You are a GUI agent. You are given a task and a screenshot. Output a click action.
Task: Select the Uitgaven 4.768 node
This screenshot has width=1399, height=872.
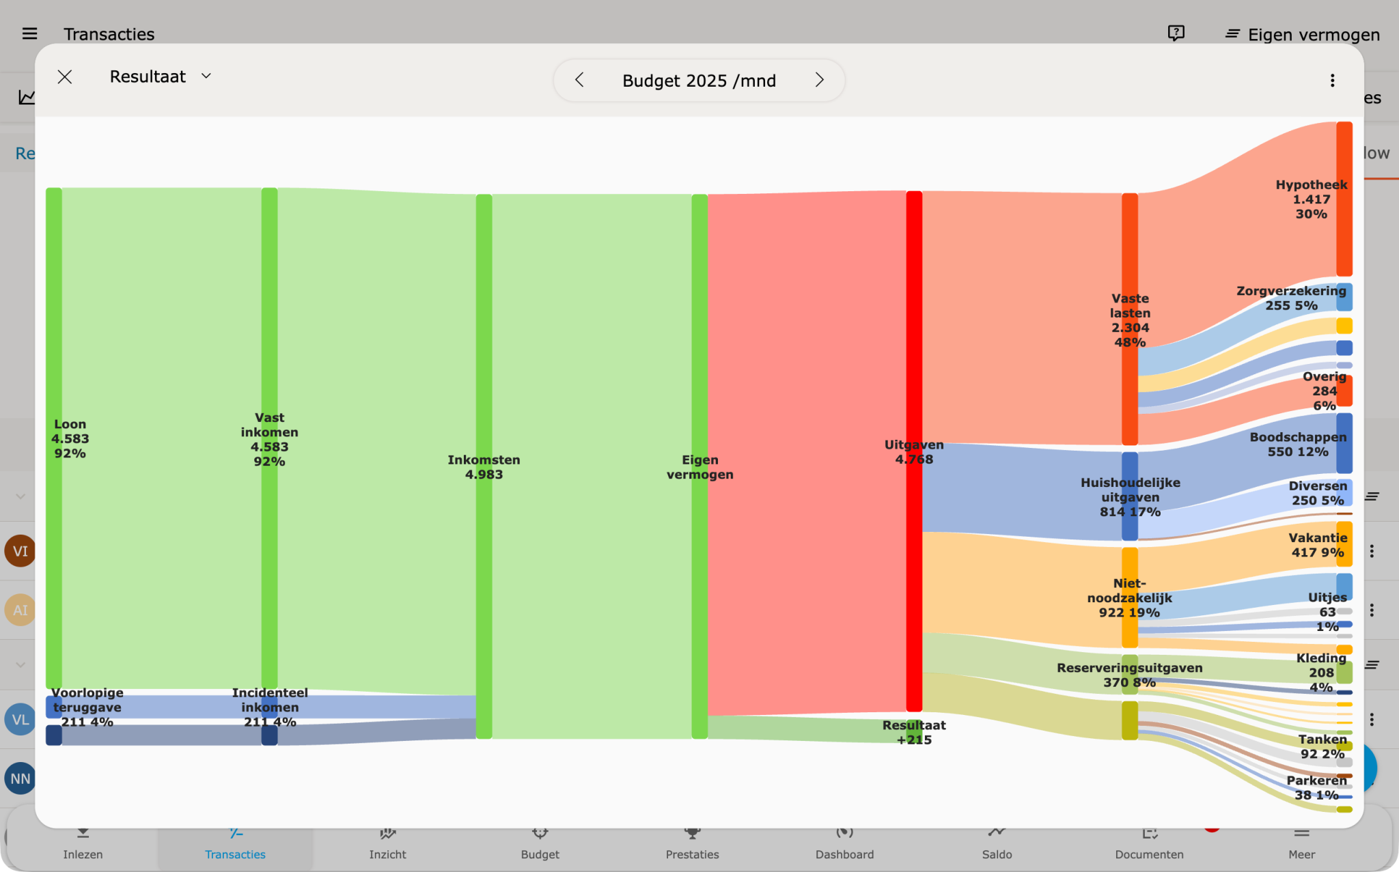coord(914,451)
